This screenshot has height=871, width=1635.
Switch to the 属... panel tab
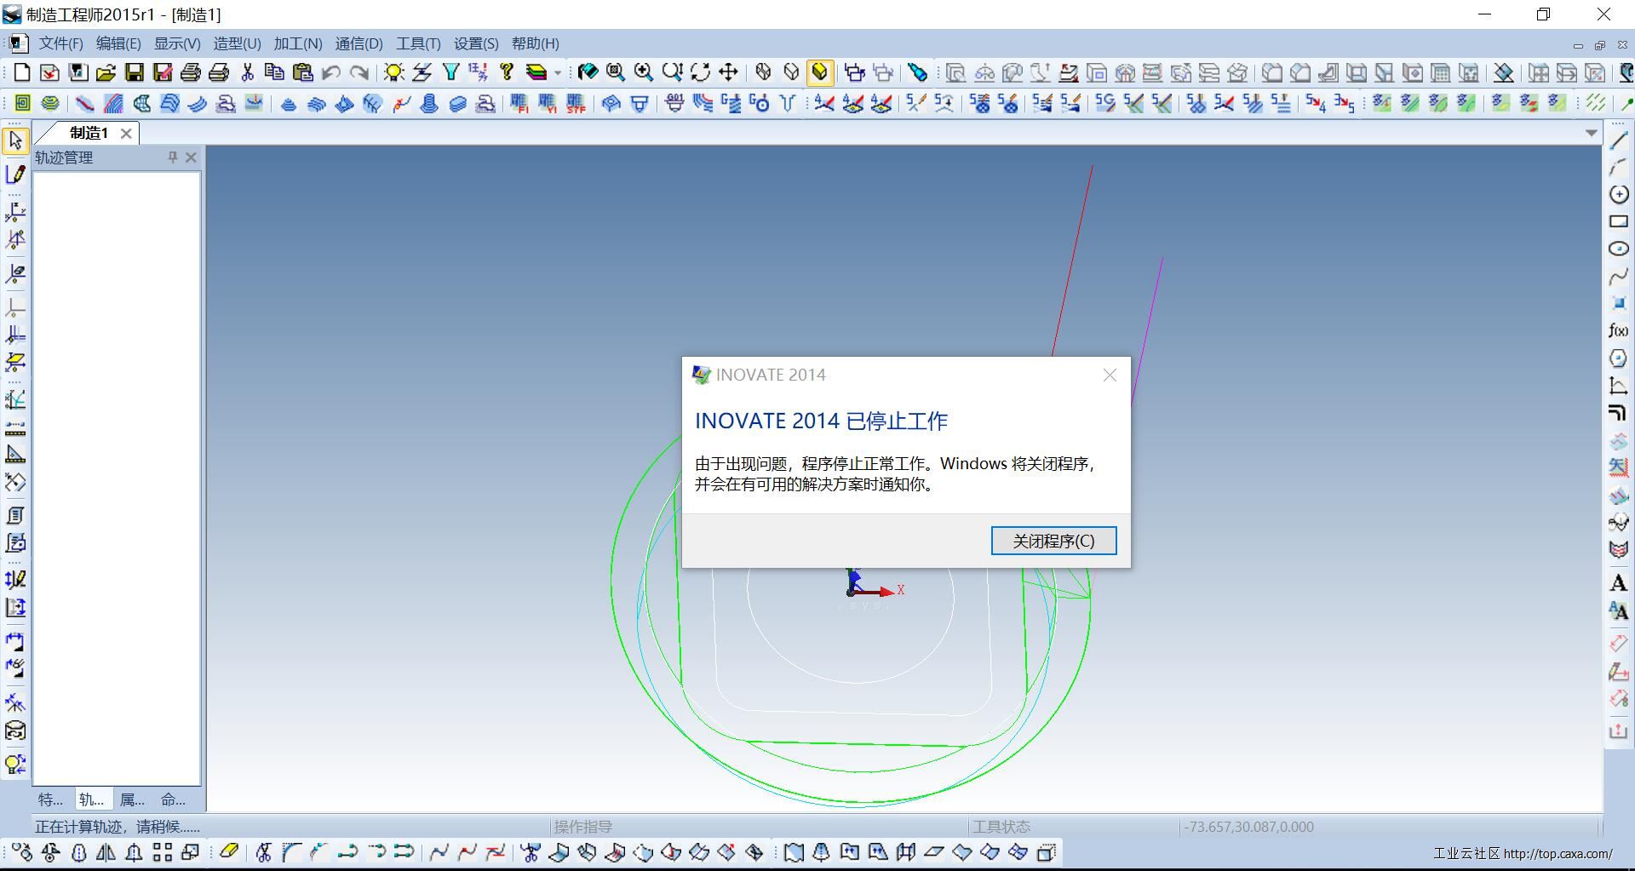132,799
